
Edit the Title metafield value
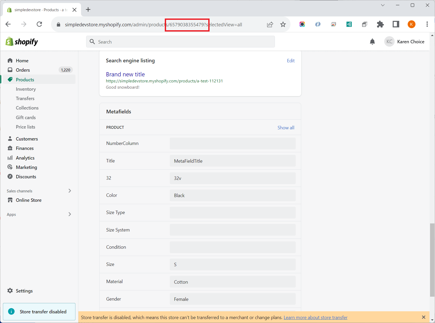(x=233, y=161)
